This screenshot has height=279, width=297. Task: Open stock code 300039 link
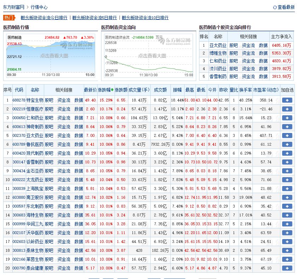19,188
